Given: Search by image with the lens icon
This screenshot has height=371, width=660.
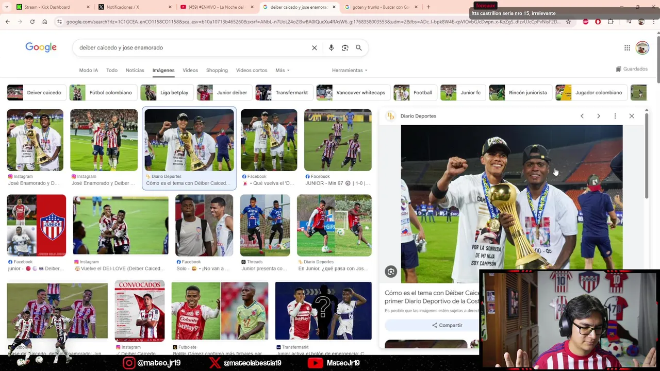Looking at the screenshot, I should coord(345,47).
